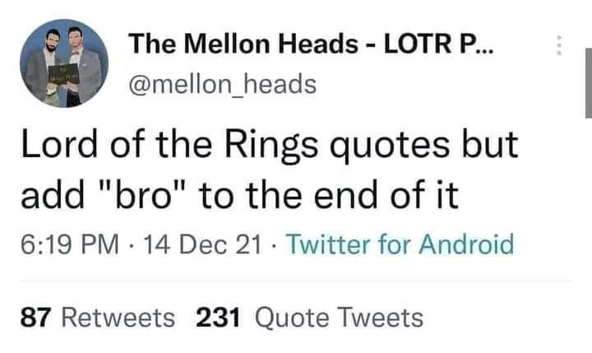Click the Twitter for Android source link
The width and height of the screenshot is (592, 353).
pos(400,244)
